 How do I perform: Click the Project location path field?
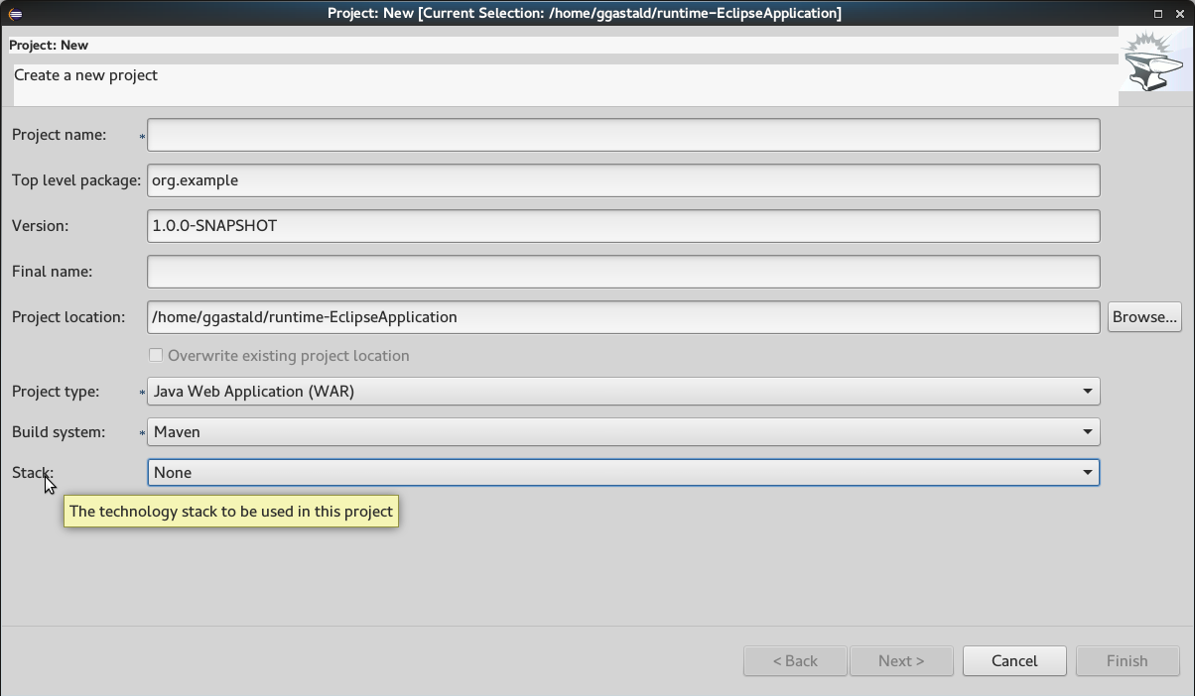pyautogui.click(x=623, y=317)
